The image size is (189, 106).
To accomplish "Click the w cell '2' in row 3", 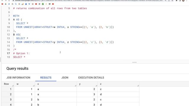I will (32, 100).
